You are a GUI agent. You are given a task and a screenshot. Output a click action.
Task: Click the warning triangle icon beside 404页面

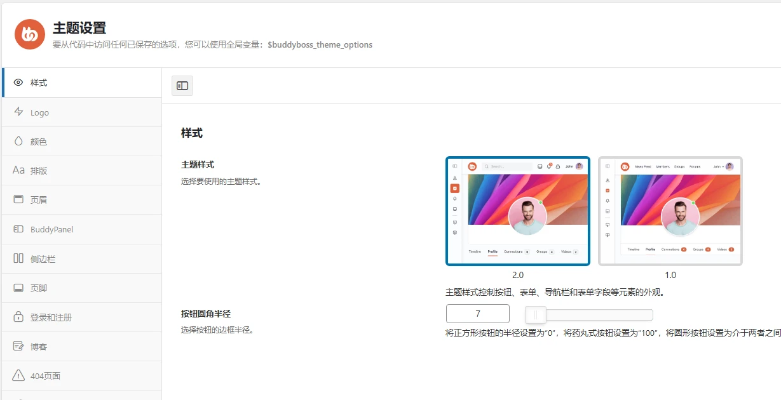(x=18, y=375)
